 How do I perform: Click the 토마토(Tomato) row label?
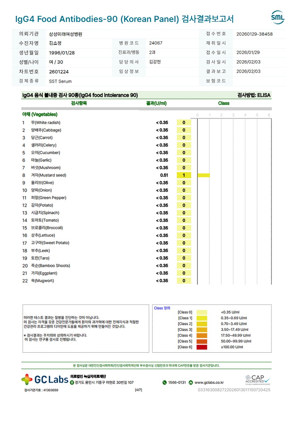(45, 220)
